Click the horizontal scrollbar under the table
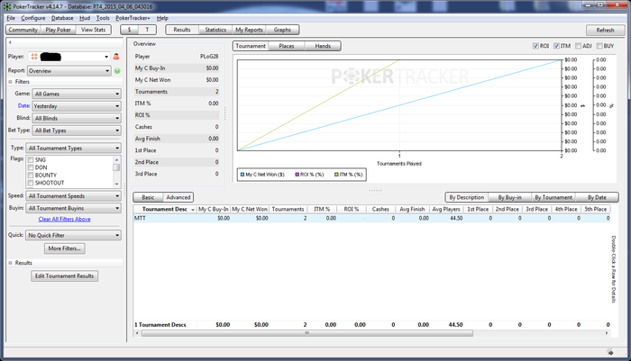The height and width of the screenshot is (361, 631). click(x=307, y=333)
